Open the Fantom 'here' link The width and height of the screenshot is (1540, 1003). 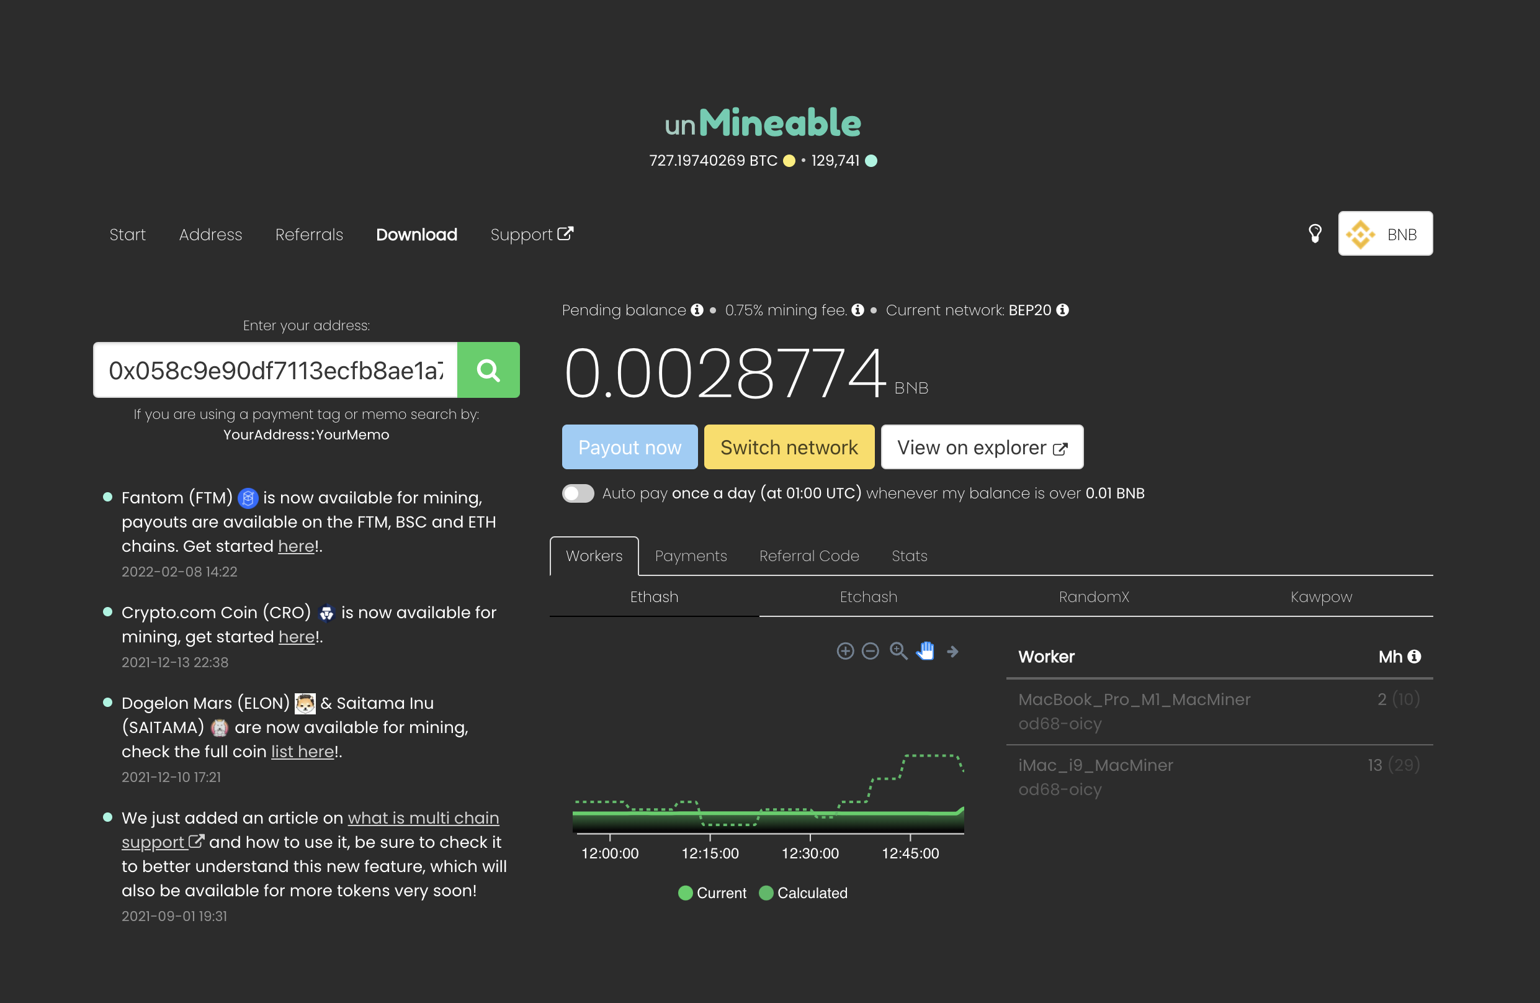point(297,546)
